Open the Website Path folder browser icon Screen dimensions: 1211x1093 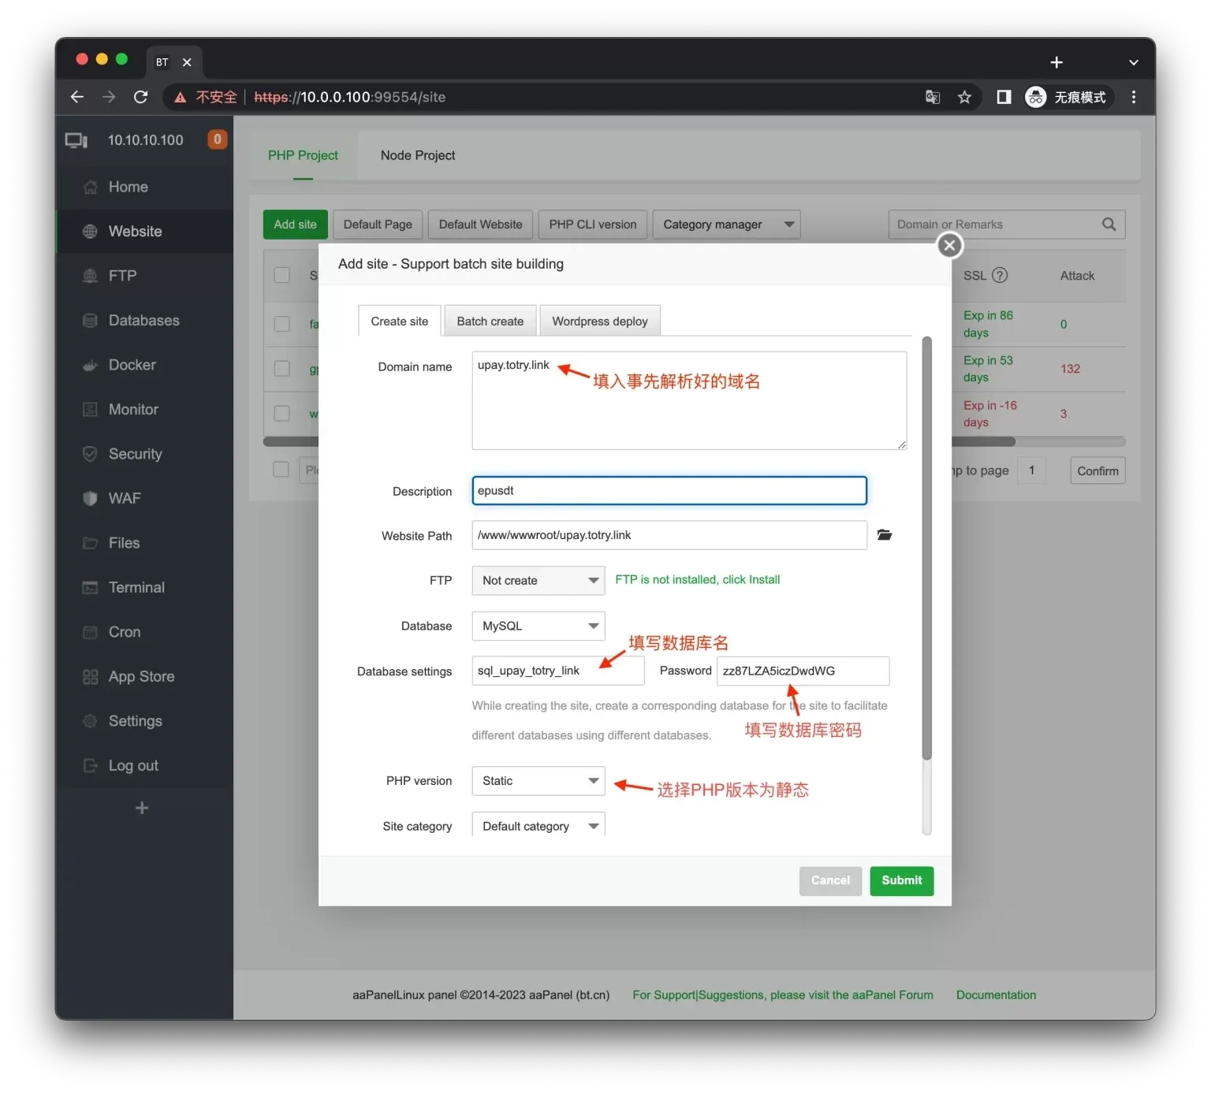point(885,535)
